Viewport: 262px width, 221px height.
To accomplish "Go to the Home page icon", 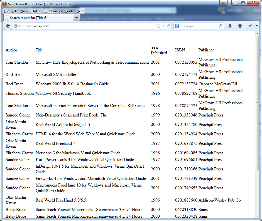I will [x=240, y=26].
